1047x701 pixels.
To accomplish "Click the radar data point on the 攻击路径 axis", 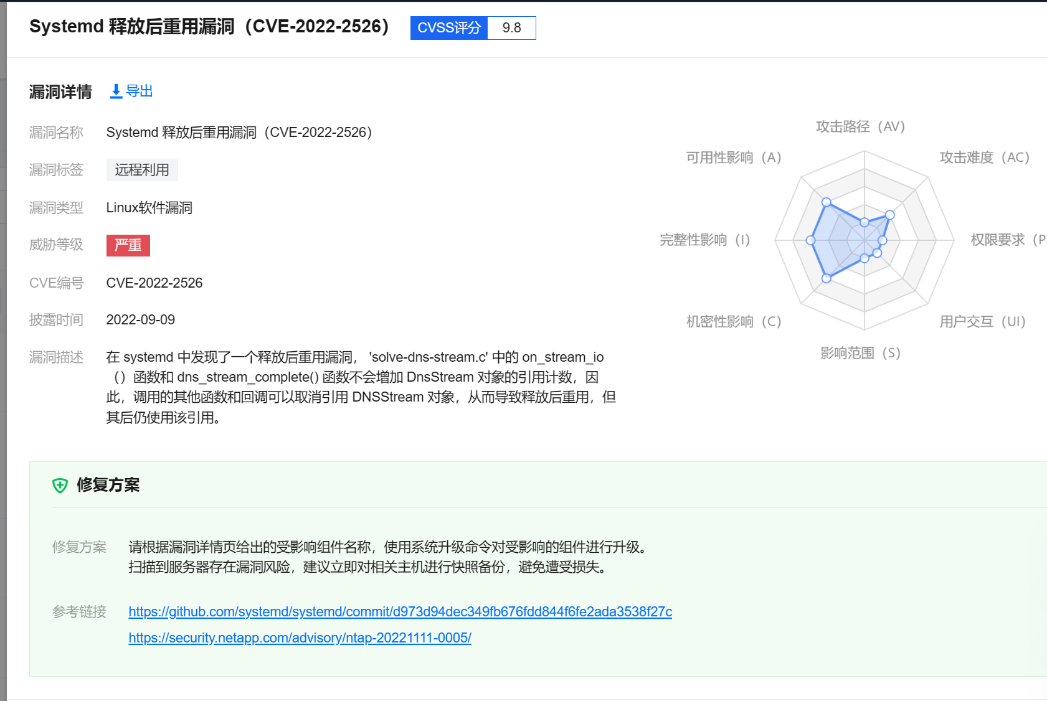I will 865,222.
